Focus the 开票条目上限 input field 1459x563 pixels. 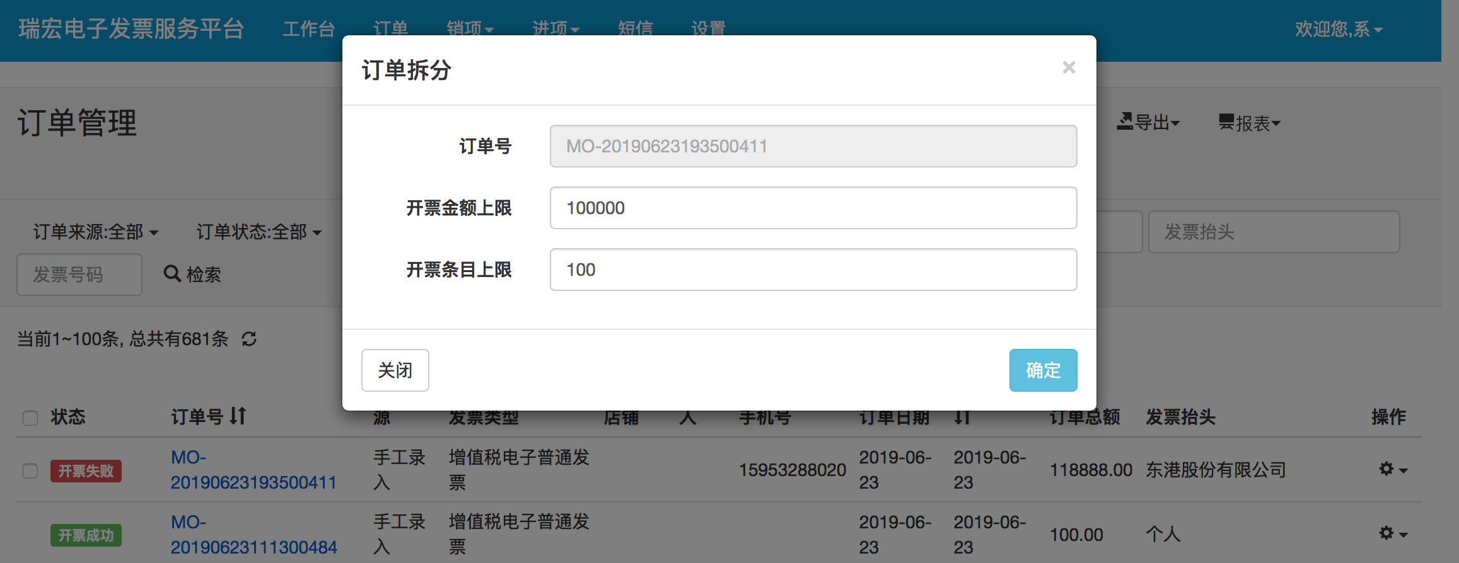coord(813,270)
